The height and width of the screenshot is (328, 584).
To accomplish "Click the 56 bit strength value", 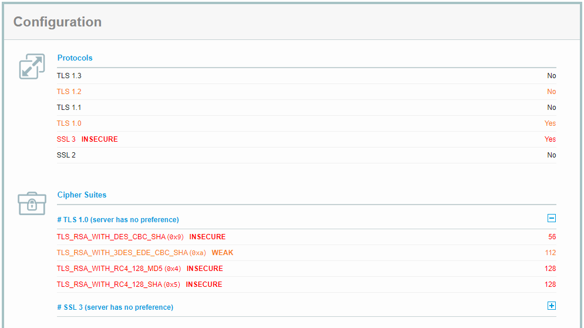I will point(552,237).
